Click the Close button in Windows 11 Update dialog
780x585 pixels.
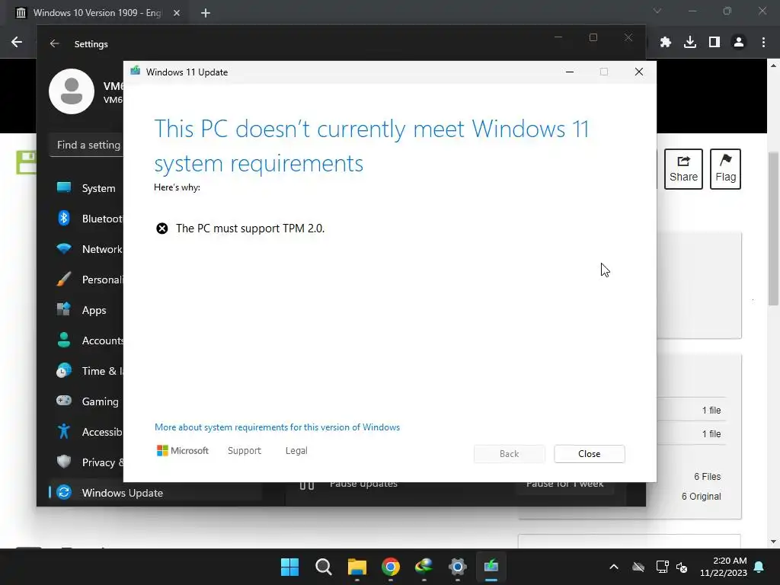[589, 454]
